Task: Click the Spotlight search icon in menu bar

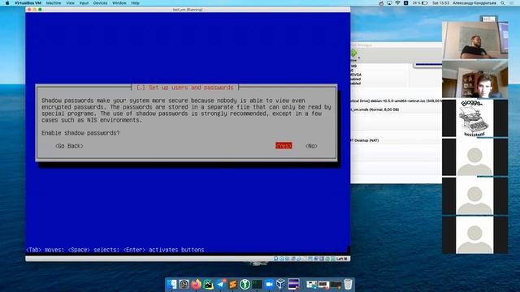Action: pyautogui.click(x=503, y=3)
